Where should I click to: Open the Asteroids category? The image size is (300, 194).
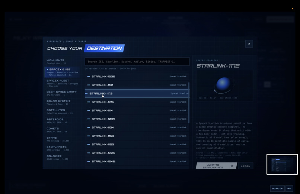[63, 121]
